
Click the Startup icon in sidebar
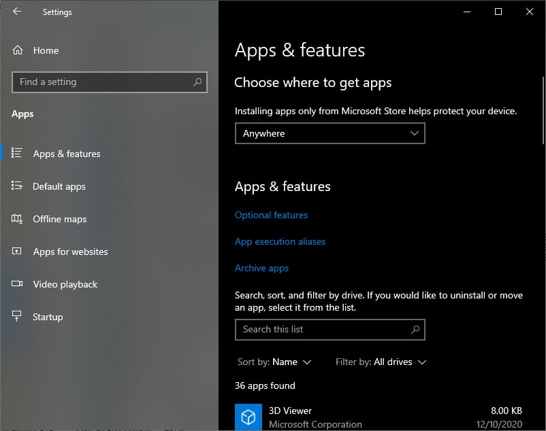pos(17,316)
